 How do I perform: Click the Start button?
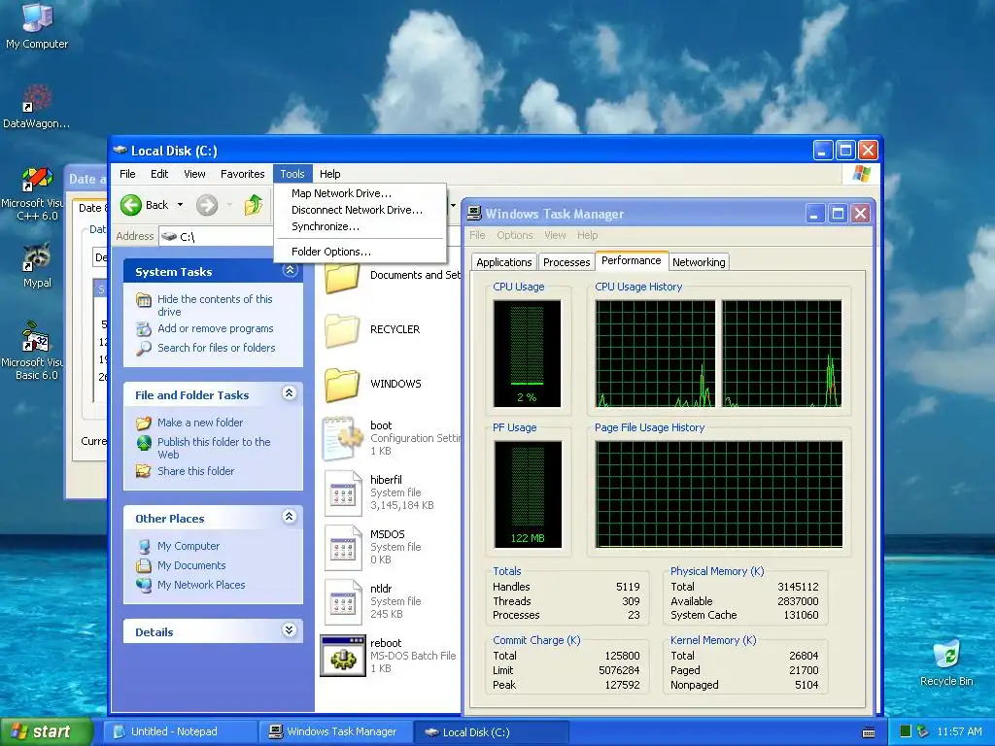click(x=47, y=731)
